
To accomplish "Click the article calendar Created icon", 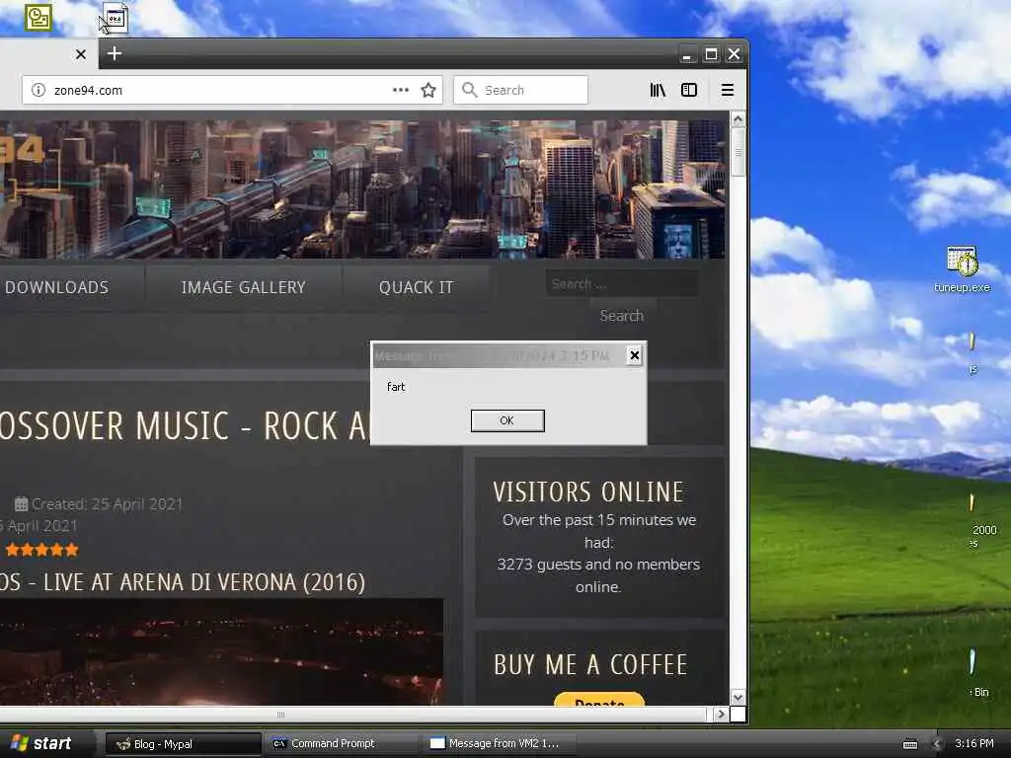I will click(x=22, y=503).
